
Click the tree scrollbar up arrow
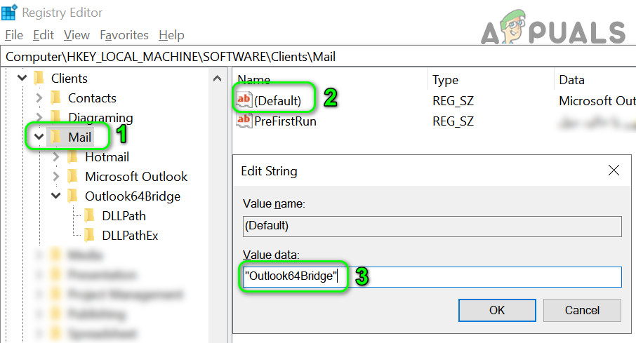218,79
